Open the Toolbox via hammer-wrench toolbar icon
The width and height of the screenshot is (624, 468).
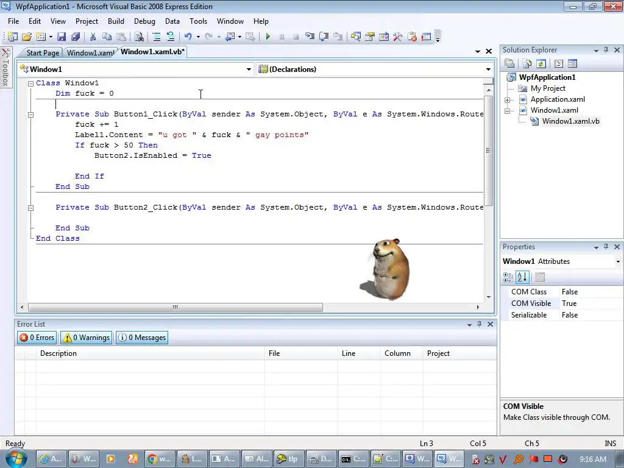pyautogui.click(x=397, y=37)
